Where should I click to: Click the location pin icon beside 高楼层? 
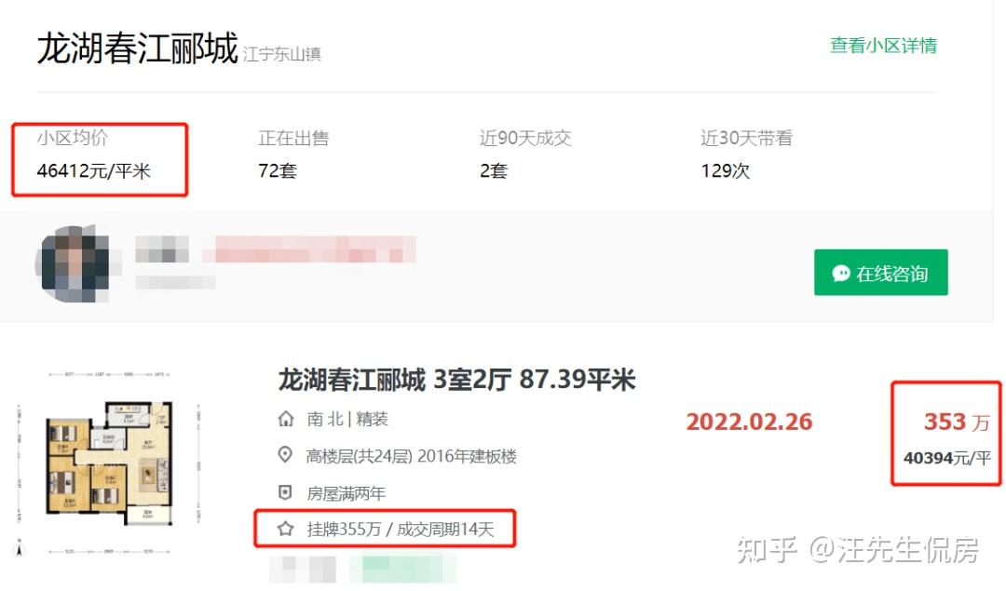[x=286, y=455]
